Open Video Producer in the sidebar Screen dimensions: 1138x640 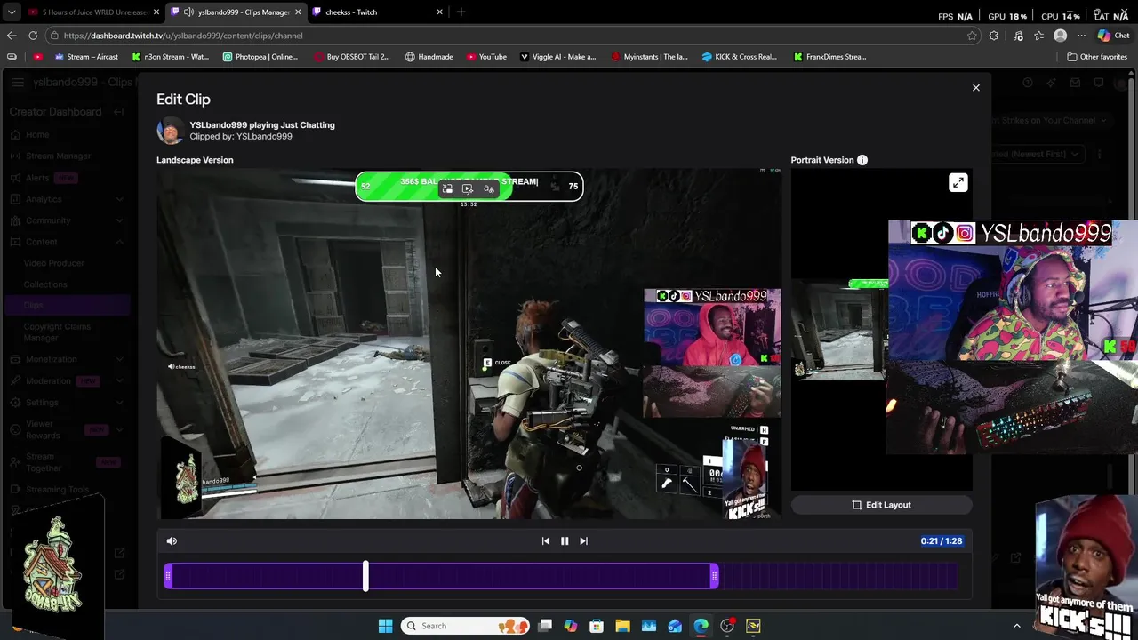(54, 263)
